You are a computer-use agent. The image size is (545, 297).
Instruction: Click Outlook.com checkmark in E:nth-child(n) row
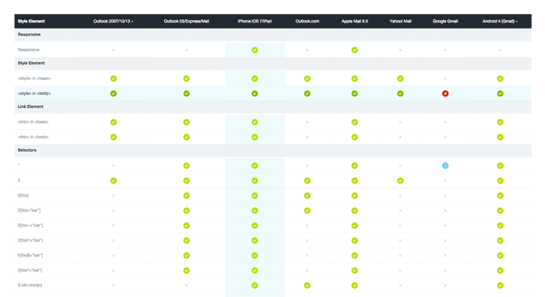tap(308, 285)
